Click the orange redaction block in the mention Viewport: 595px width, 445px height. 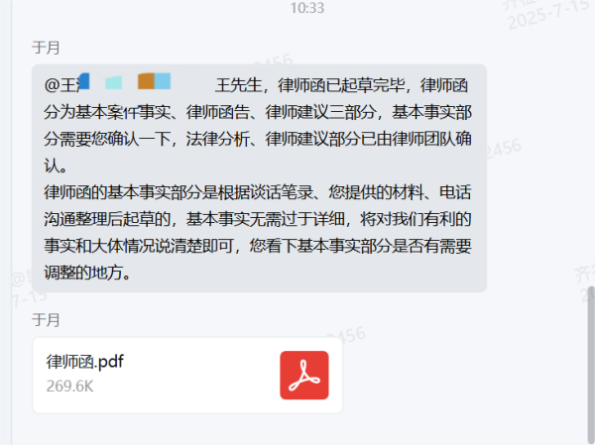146,81
